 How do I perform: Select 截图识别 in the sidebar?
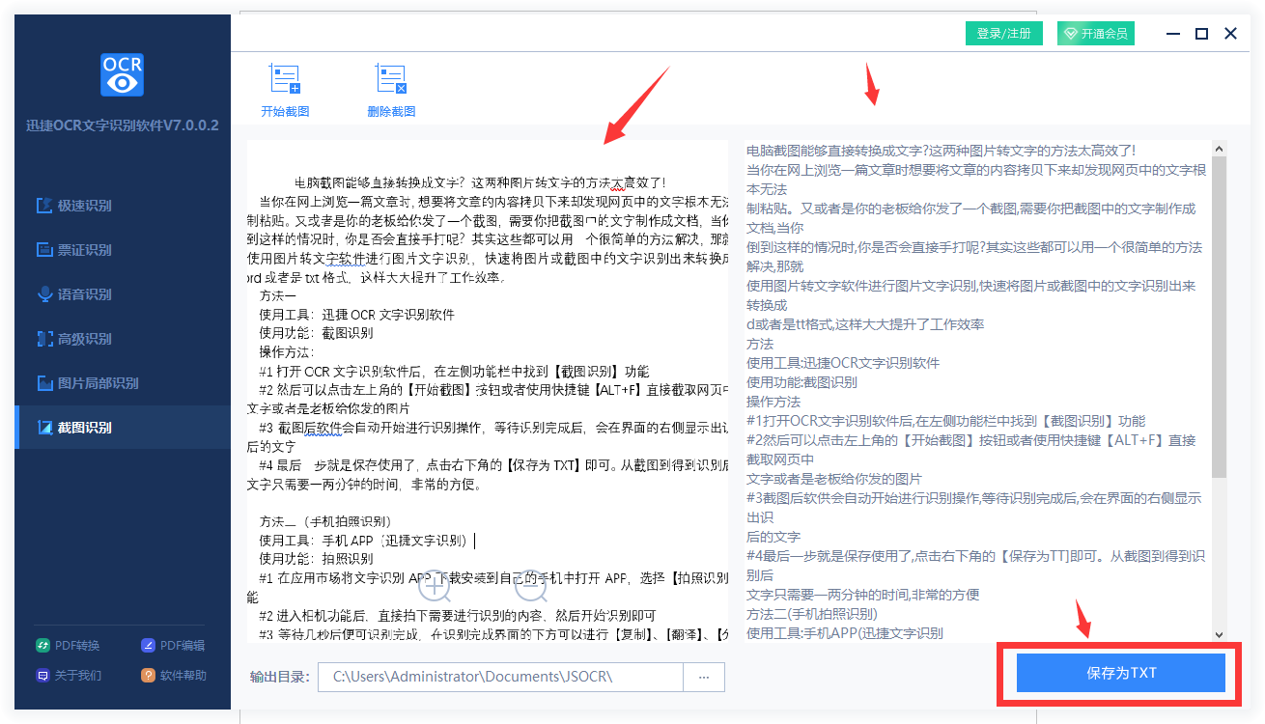tap(123, 428)
